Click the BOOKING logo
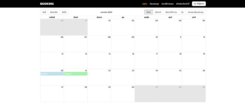The height and width of the screenshot is (111, 245). [x=47, y=4]
